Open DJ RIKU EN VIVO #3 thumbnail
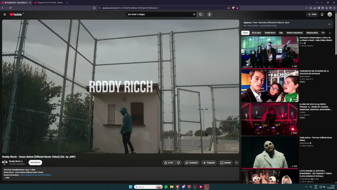This screenshot has width=337, height=190. tap(270, 119)
